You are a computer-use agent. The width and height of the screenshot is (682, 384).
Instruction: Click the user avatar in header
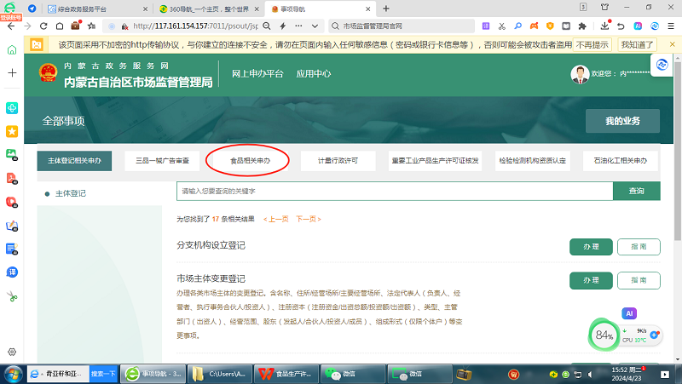(580, 74)
